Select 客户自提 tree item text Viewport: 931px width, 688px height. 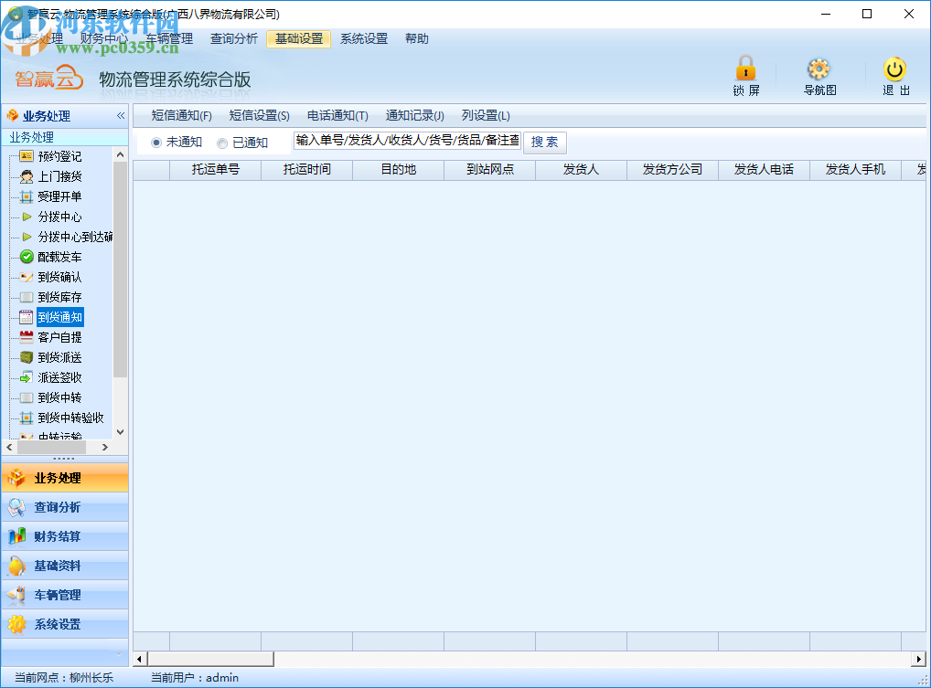[59, 337]
